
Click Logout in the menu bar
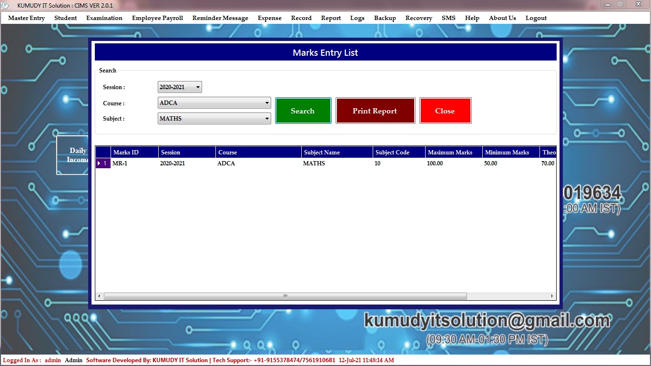click(536, 18)
